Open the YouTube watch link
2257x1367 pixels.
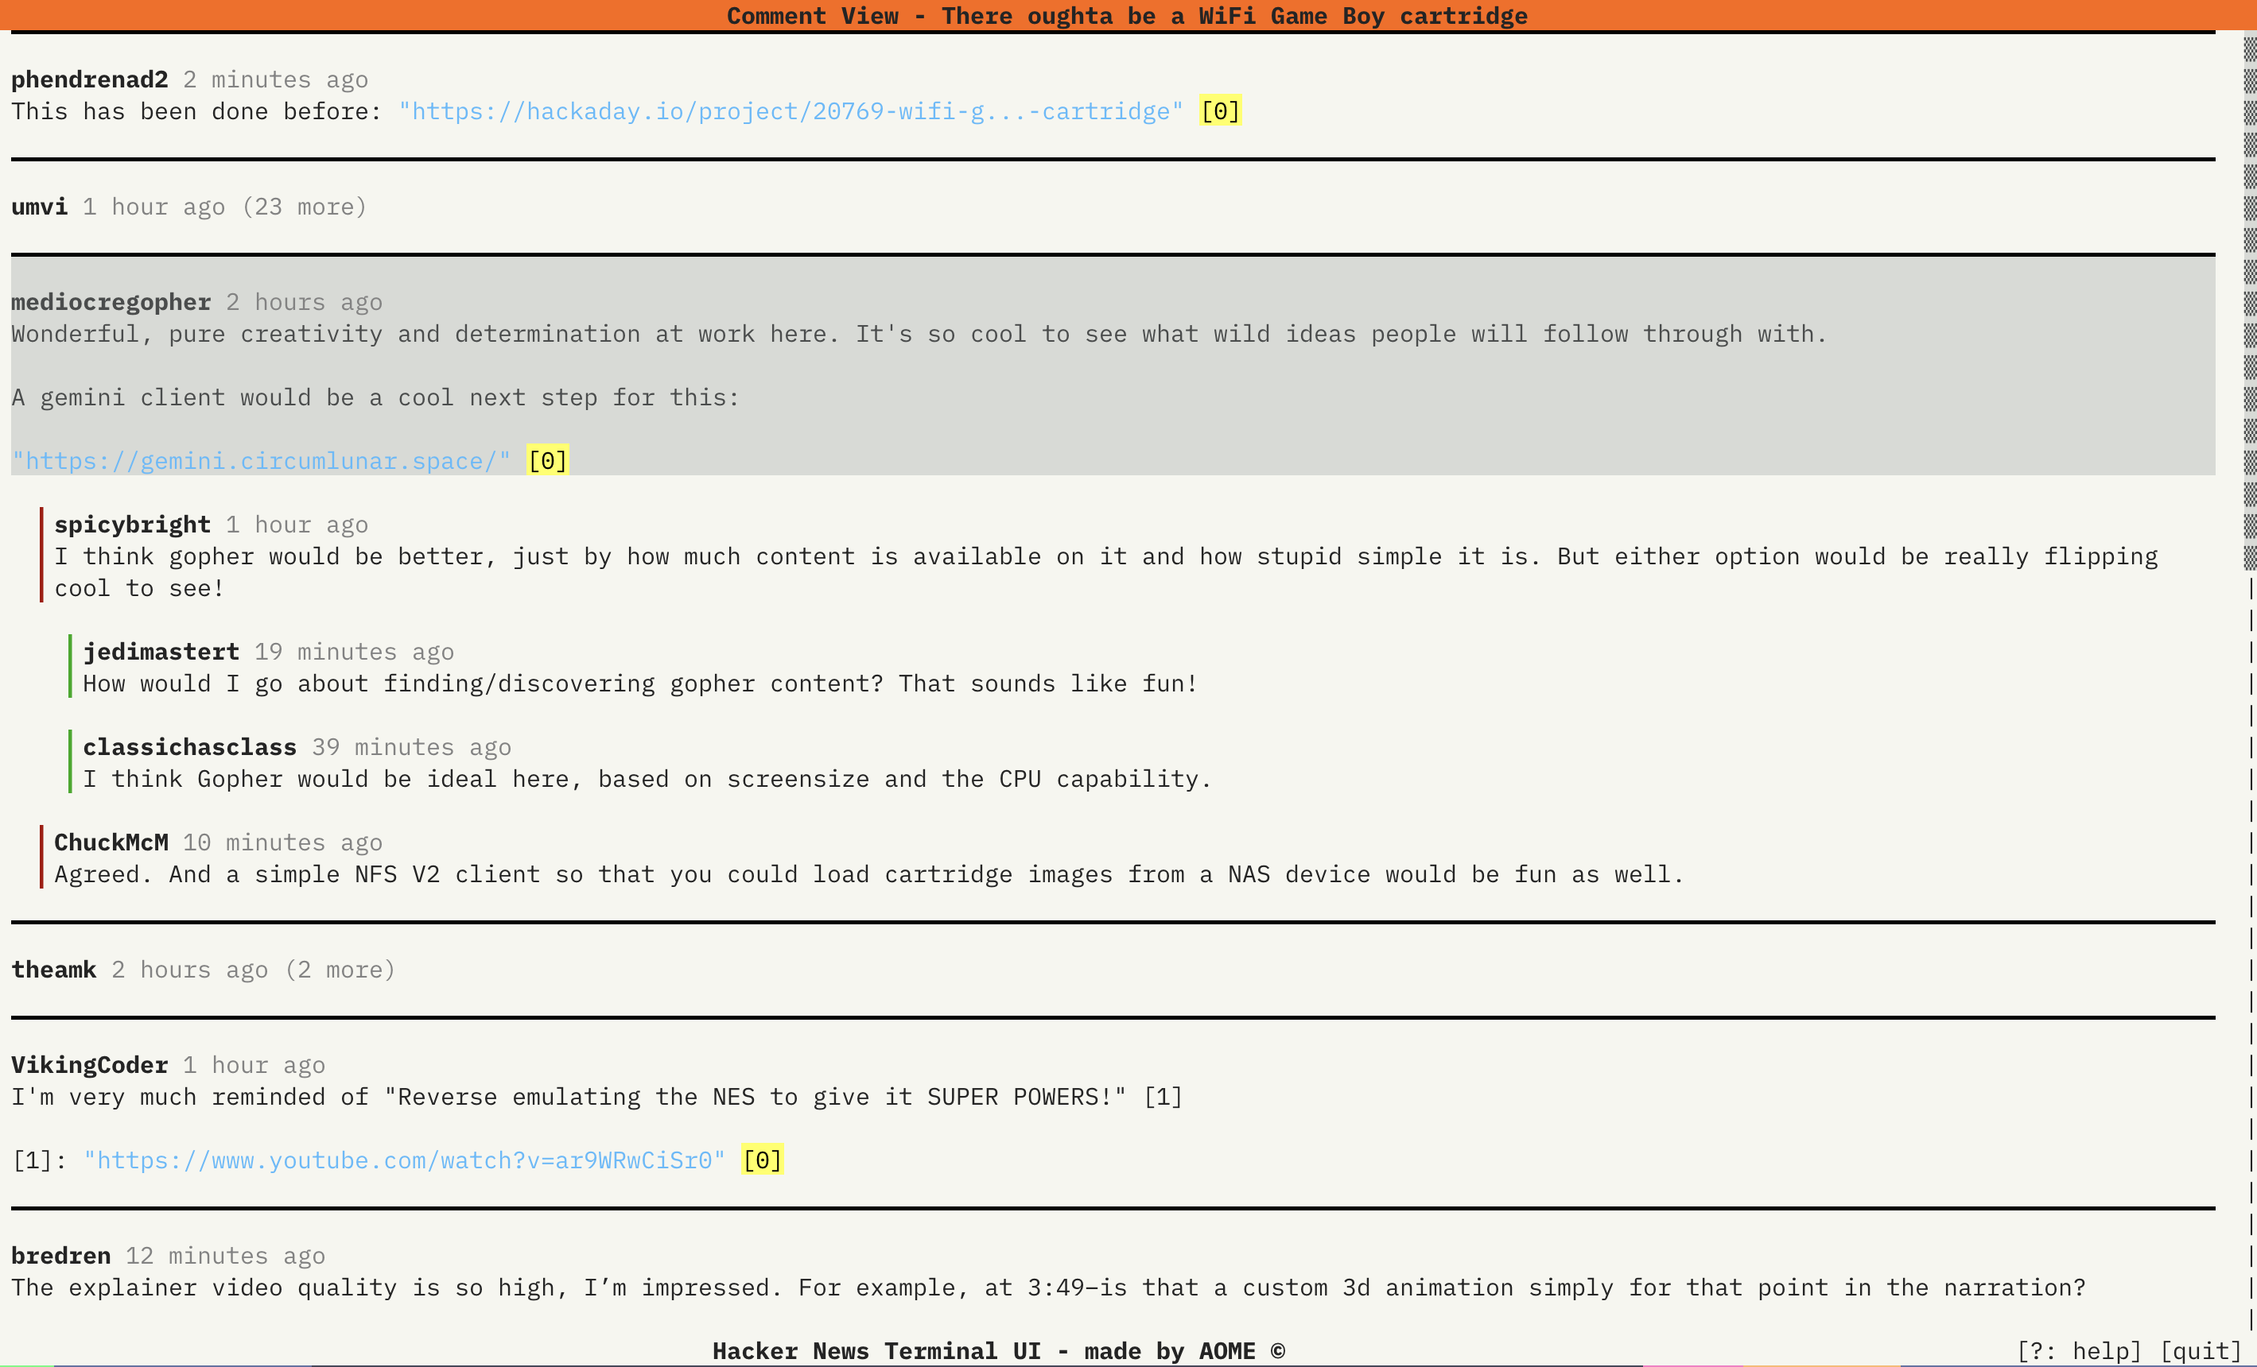(x=404, y=1161)
